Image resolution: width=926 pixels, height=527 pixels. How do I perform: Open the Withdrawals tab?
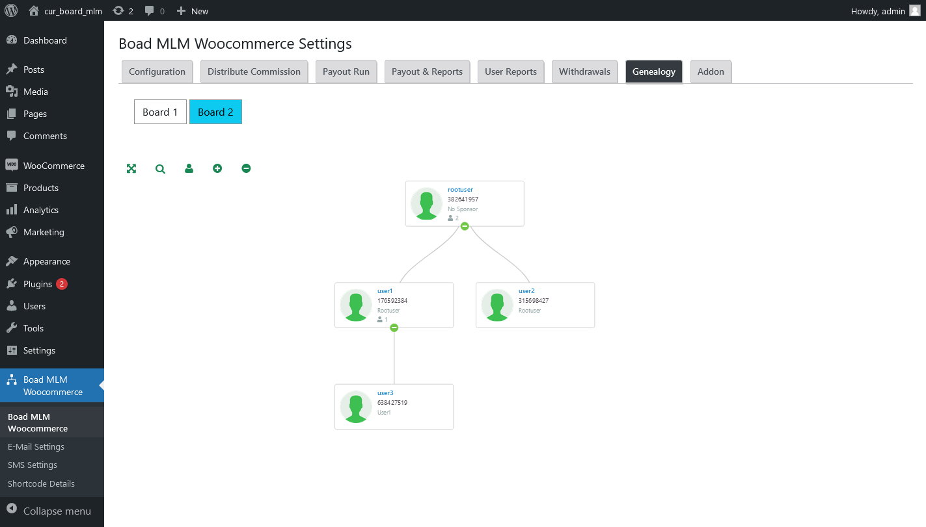click(584, 71)
